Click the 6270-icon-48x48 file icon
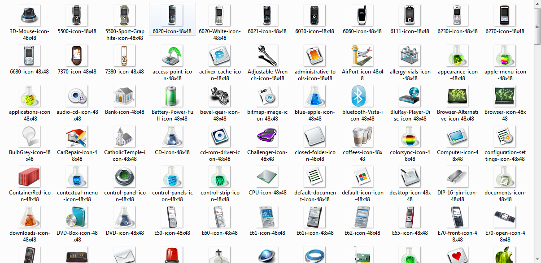 tap(505, 15)
